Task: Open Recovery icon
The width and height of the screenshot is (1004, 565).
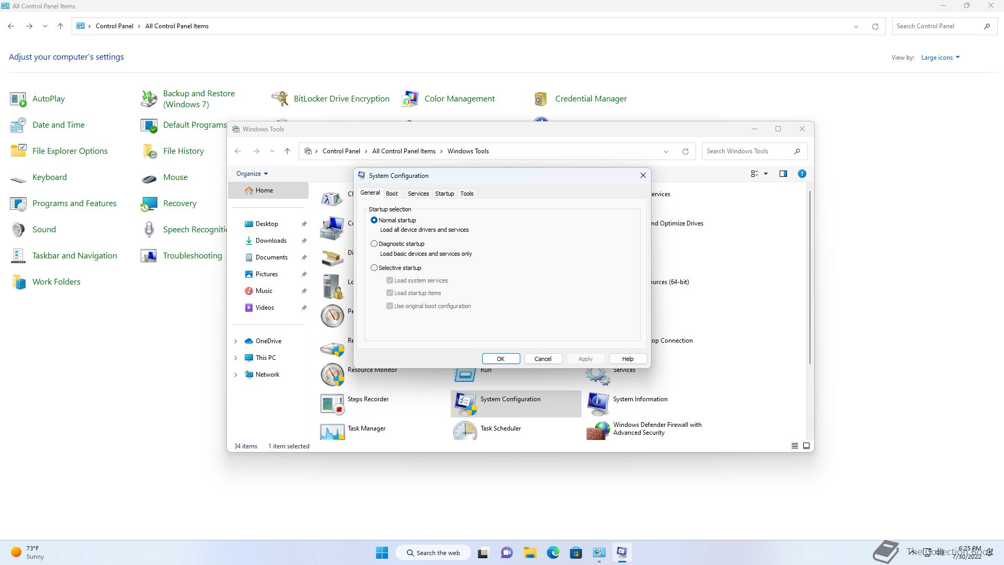Action: pos(149,204)
